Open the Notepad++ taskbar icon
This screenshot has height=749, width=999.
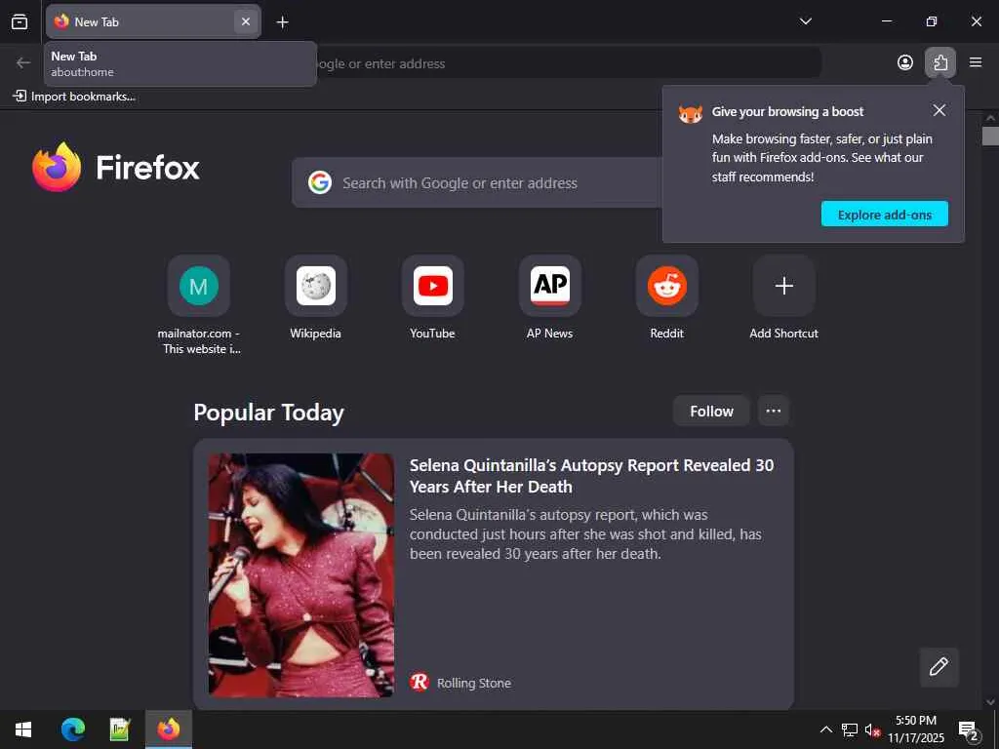tap(120, 729)
